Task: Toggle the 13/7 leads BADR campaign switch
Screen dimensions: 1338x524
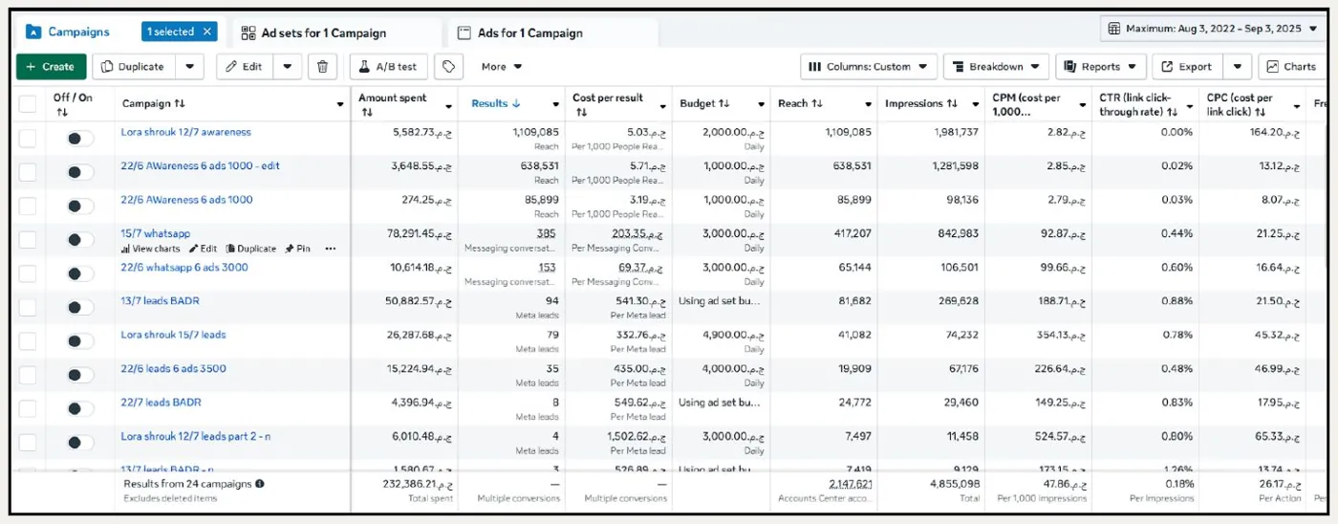Action: click(x=80, y=307)
